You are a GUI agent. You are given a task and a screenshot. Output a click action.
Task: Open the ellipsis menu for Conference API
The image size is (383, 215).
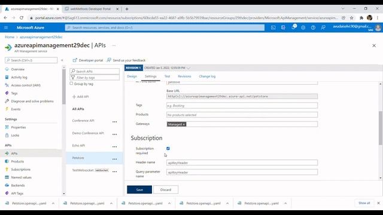point(114,122)
